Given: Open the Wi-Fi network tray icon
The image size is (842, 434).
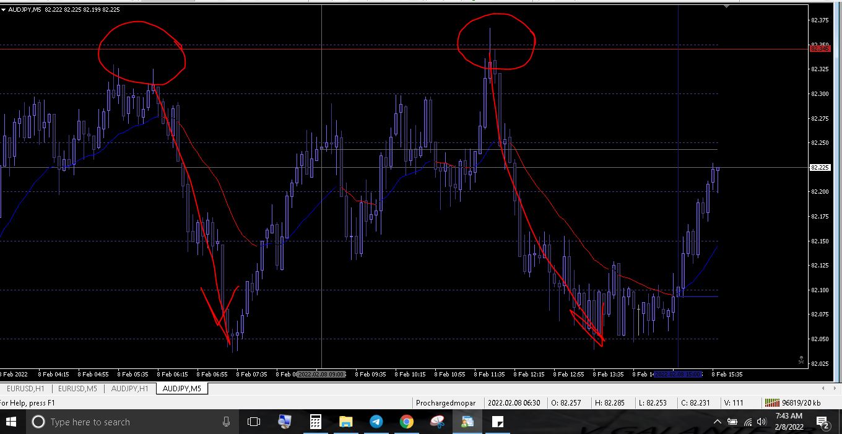Looking at the screenshot, I should [x=747, y=422].
